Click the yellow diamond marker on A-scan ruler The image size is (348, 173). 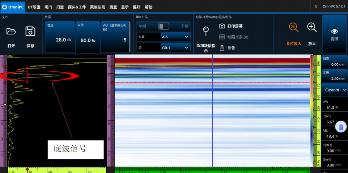click(x=5, y=105)
